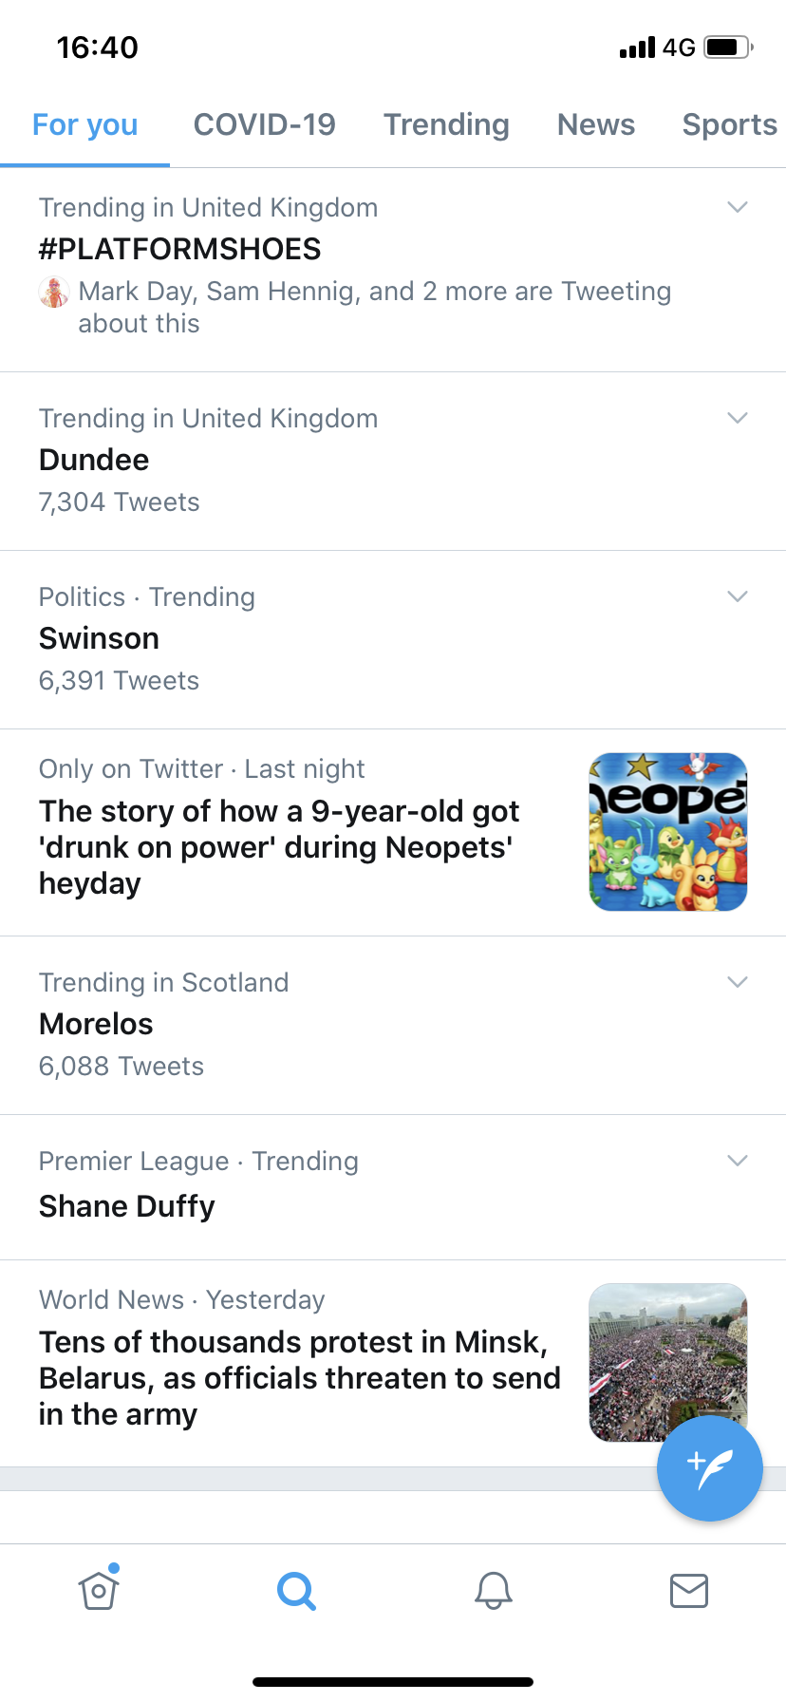Open the Neopets story headline

280,847
